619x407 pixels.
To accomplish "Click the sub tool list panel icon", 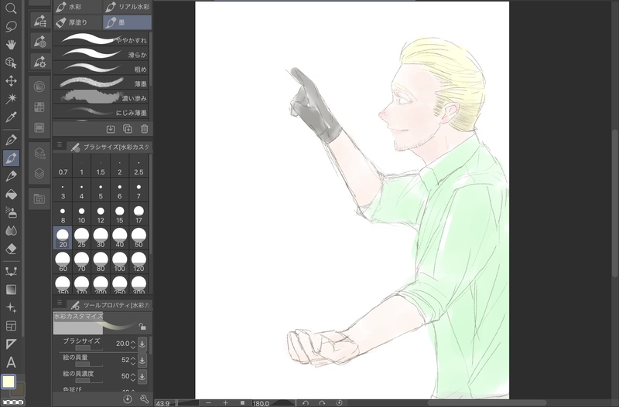I will point(39,21).
